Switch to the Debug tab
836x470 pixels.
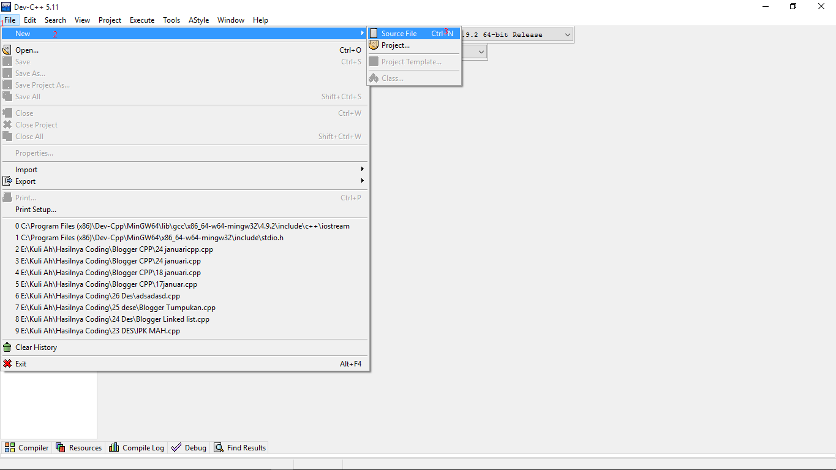(189, 448)
